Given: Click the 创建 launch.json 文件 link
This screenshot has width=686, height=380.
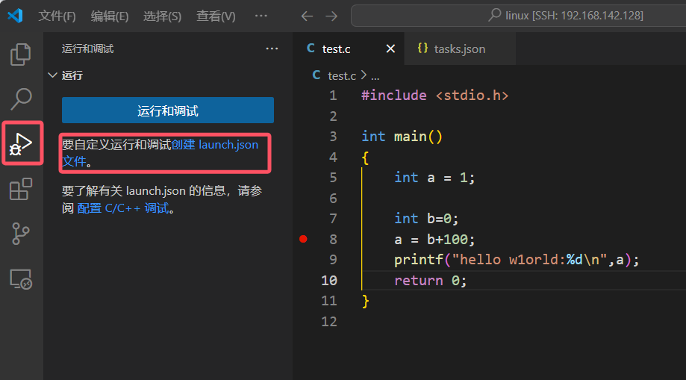Looking at the screenshot, I should [x=215, y=145].
